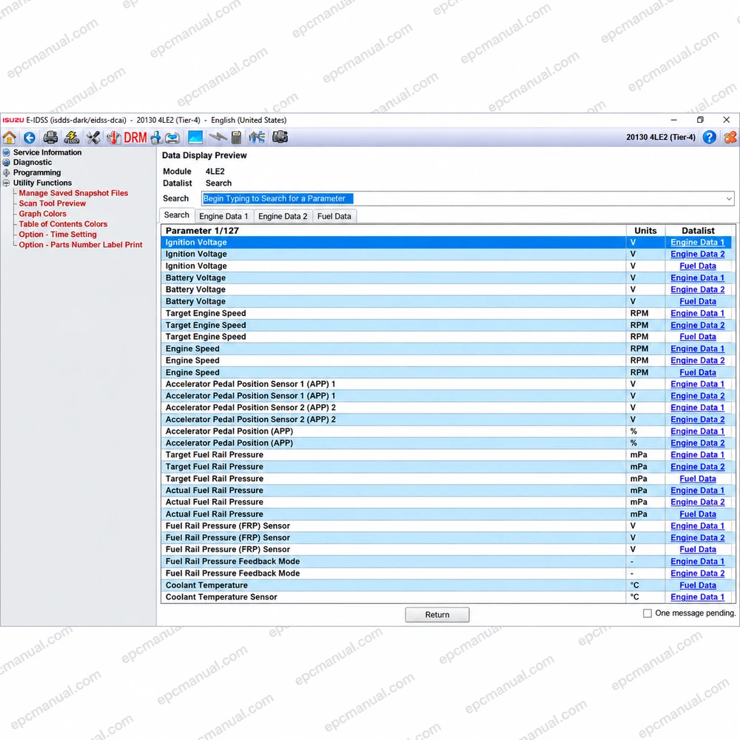
Task: Click the 20130 4LE2 (Tier-4) toolbar label
Action: (661, 138)
